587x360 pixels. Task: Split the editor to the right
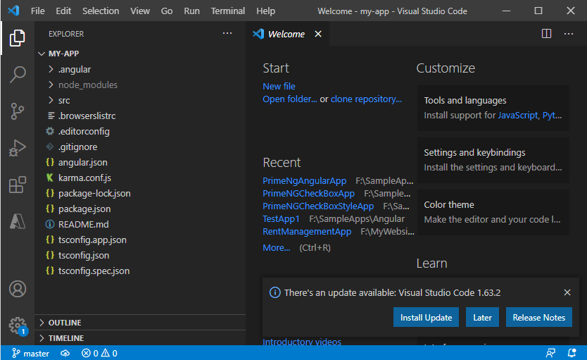tap(546, 34)
